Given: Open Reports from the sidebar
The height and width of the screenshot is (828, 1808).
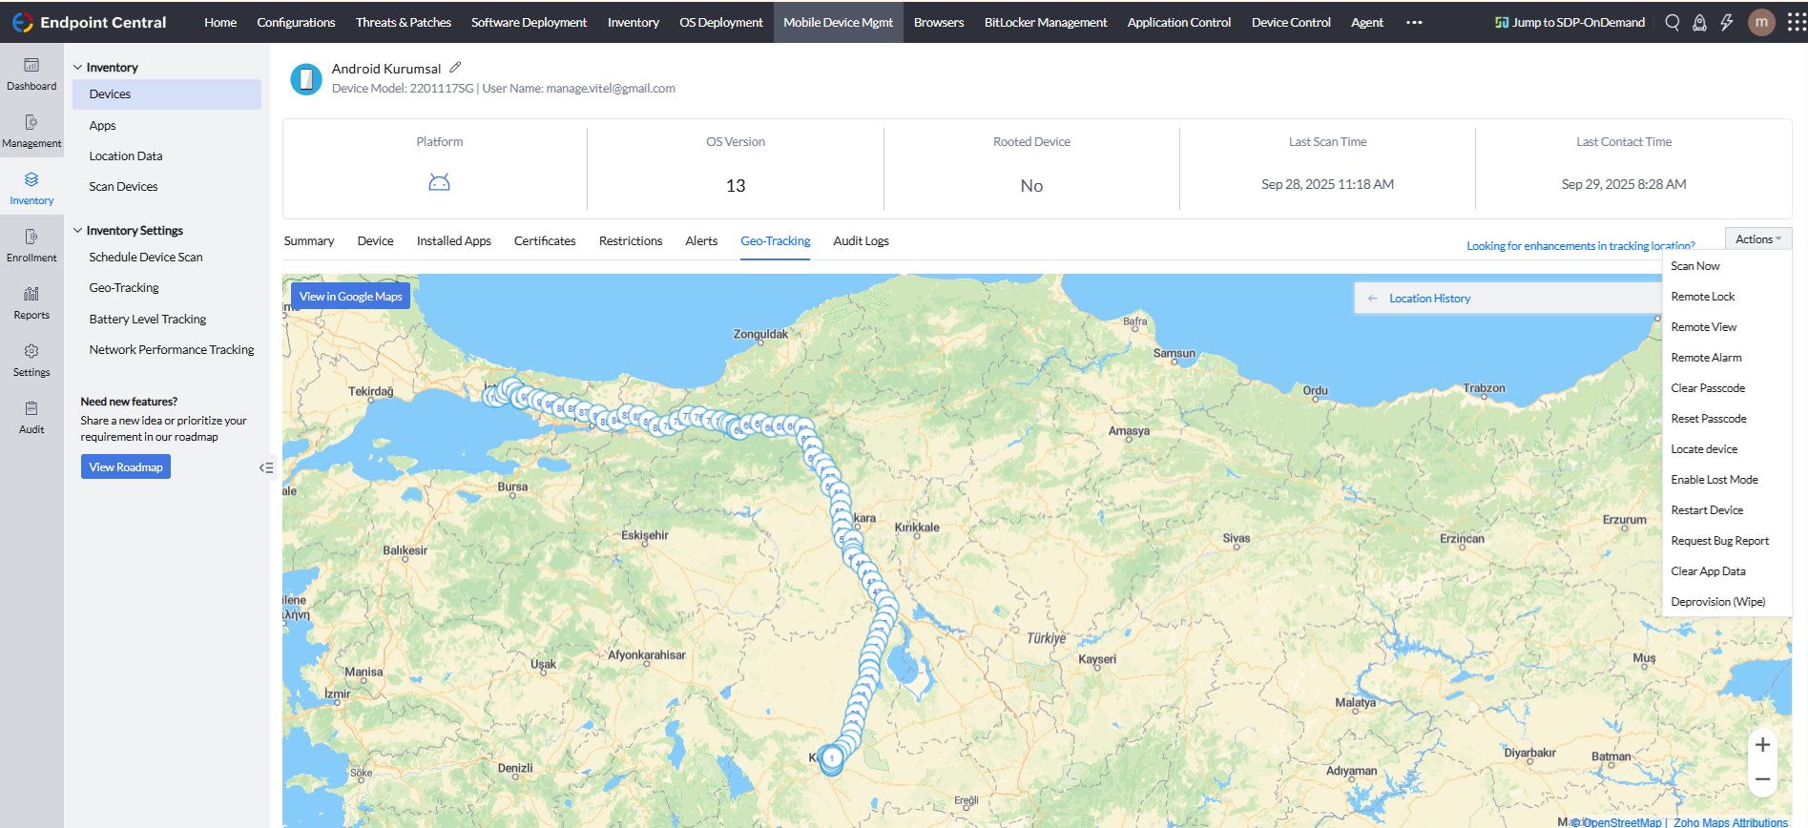Looking at the screenshot, I should coord(31,302).
